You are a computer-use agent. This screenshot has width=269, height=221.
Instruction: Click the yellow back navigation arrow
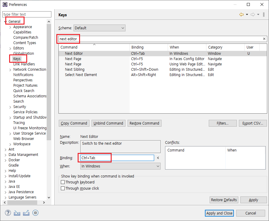click(242, 15)
